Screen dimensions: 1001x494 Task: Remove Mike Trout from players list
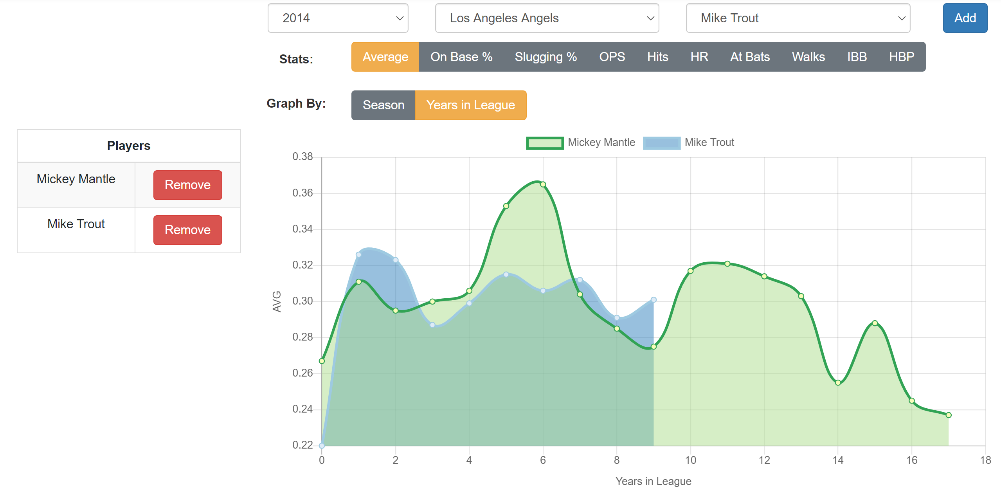187,230
